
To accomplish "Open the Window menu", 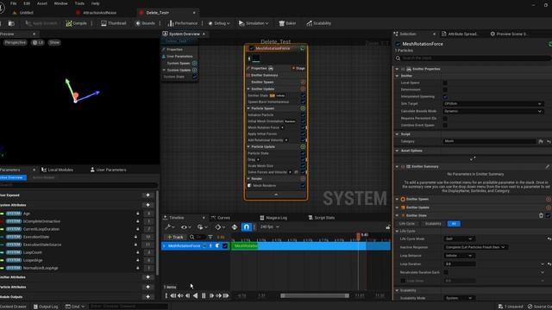I will 60,3.
